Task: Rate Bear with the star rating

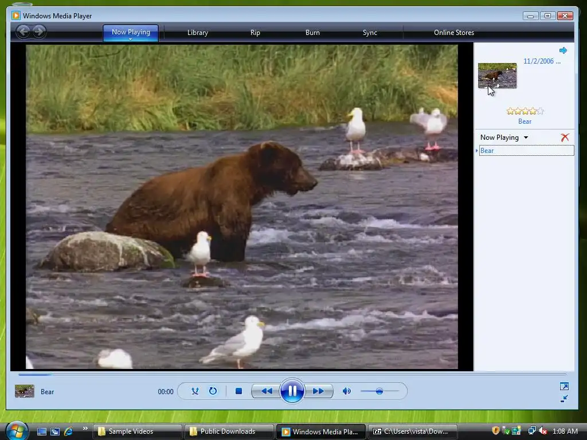Action: (x=525, y=111)
